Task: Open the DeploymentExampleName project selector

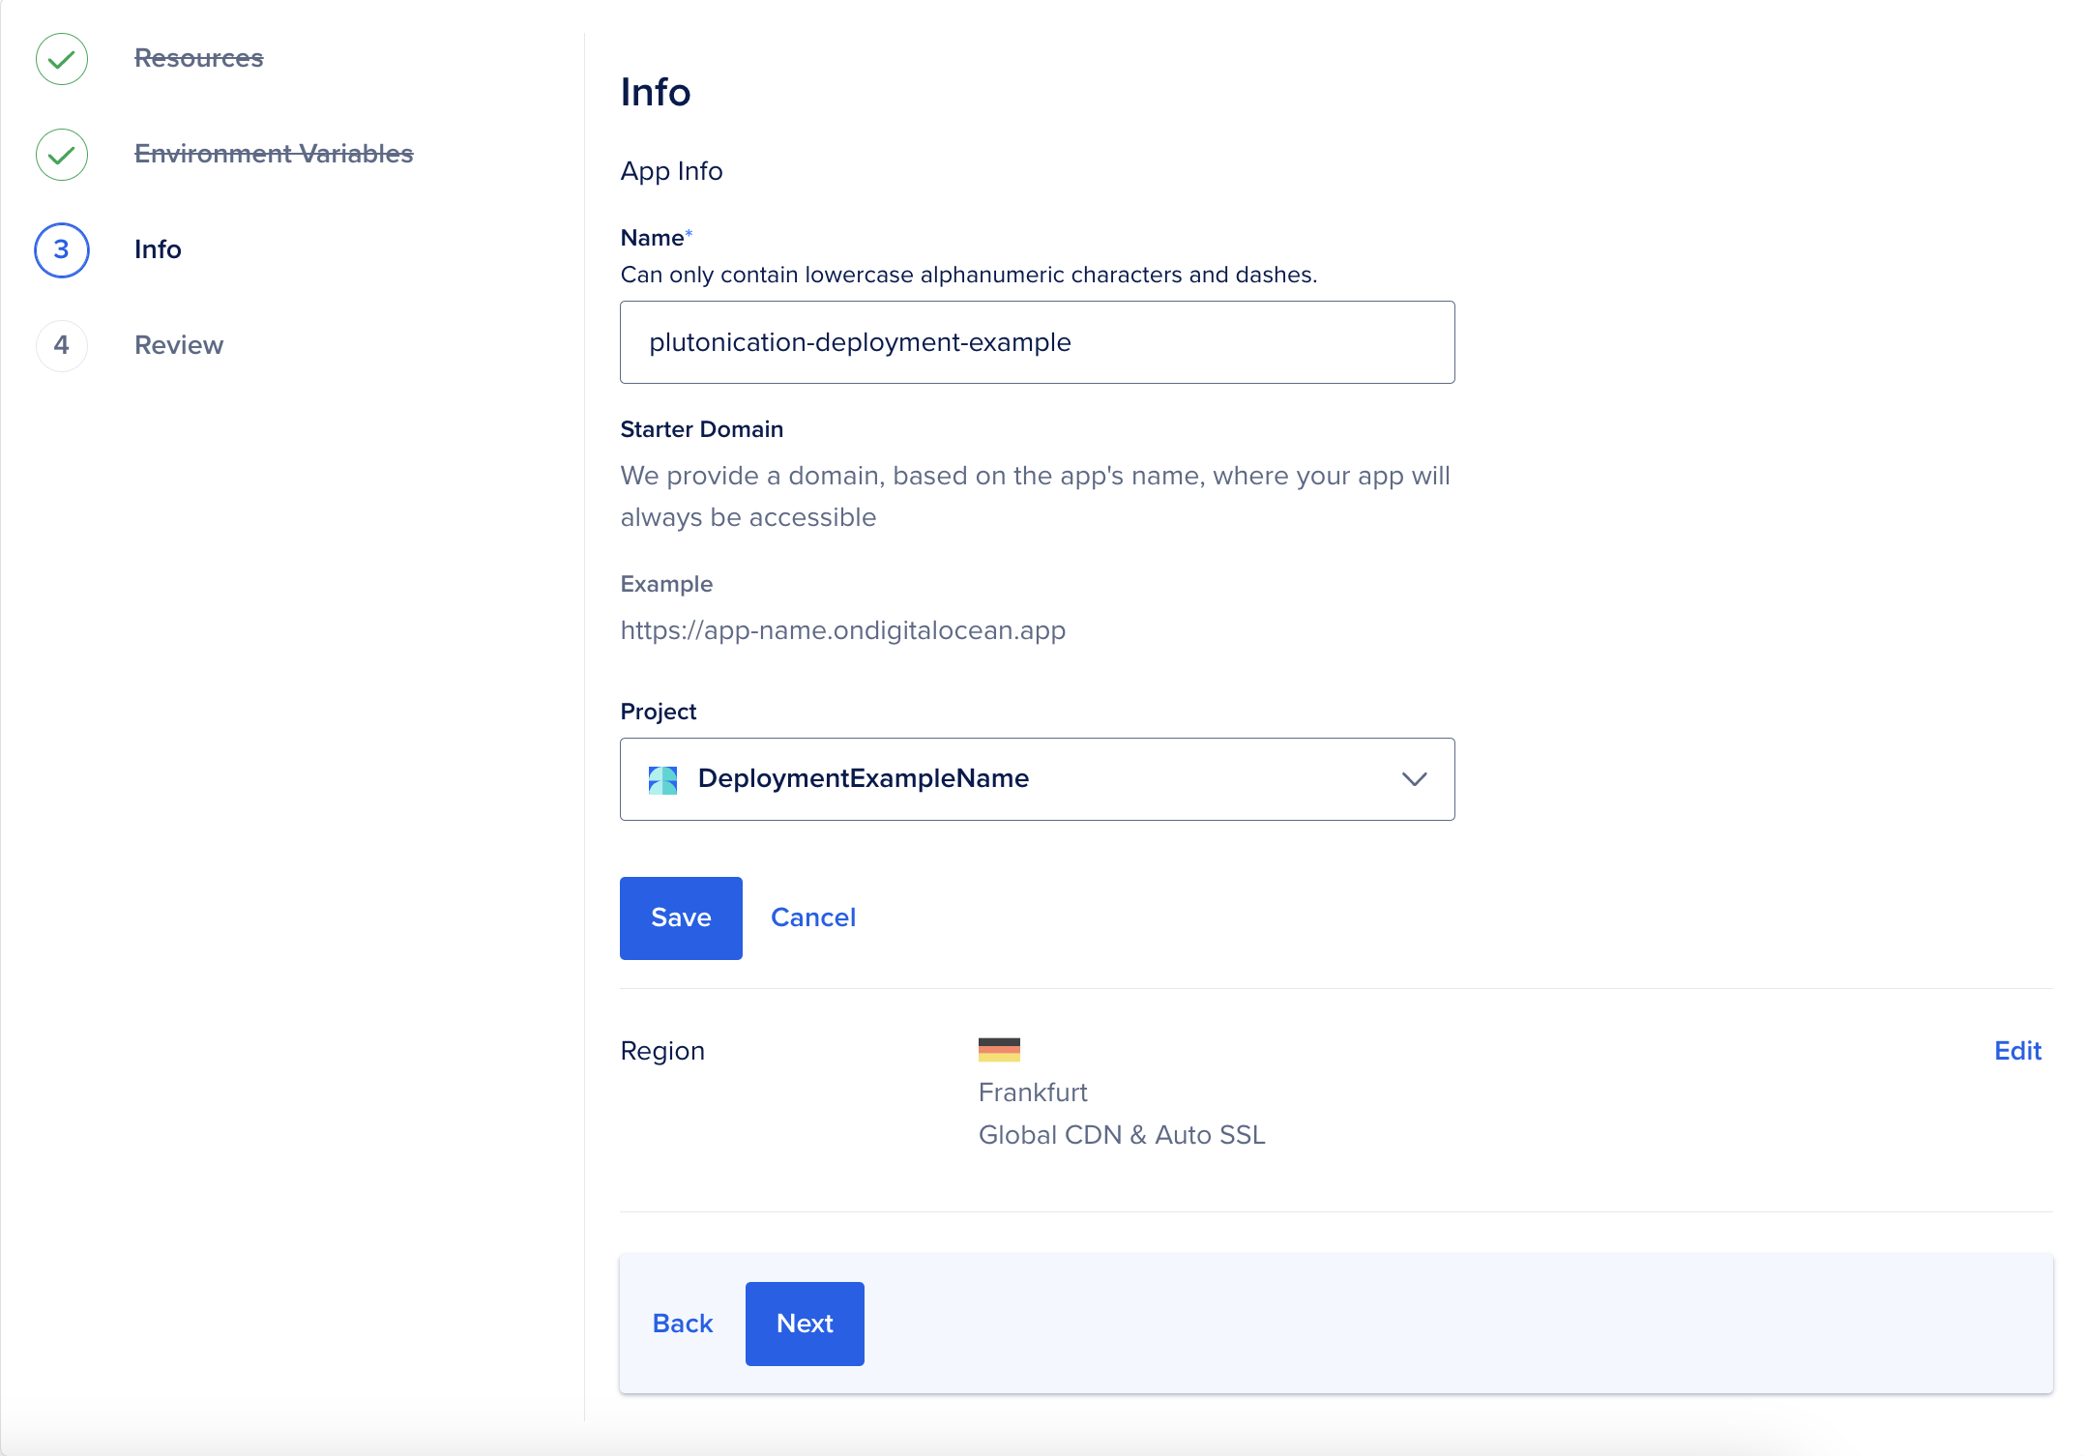Action: click(1037, 779)
